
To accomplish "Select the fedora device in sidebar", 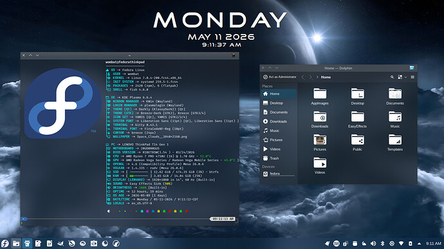I will (x=279, y=174).
